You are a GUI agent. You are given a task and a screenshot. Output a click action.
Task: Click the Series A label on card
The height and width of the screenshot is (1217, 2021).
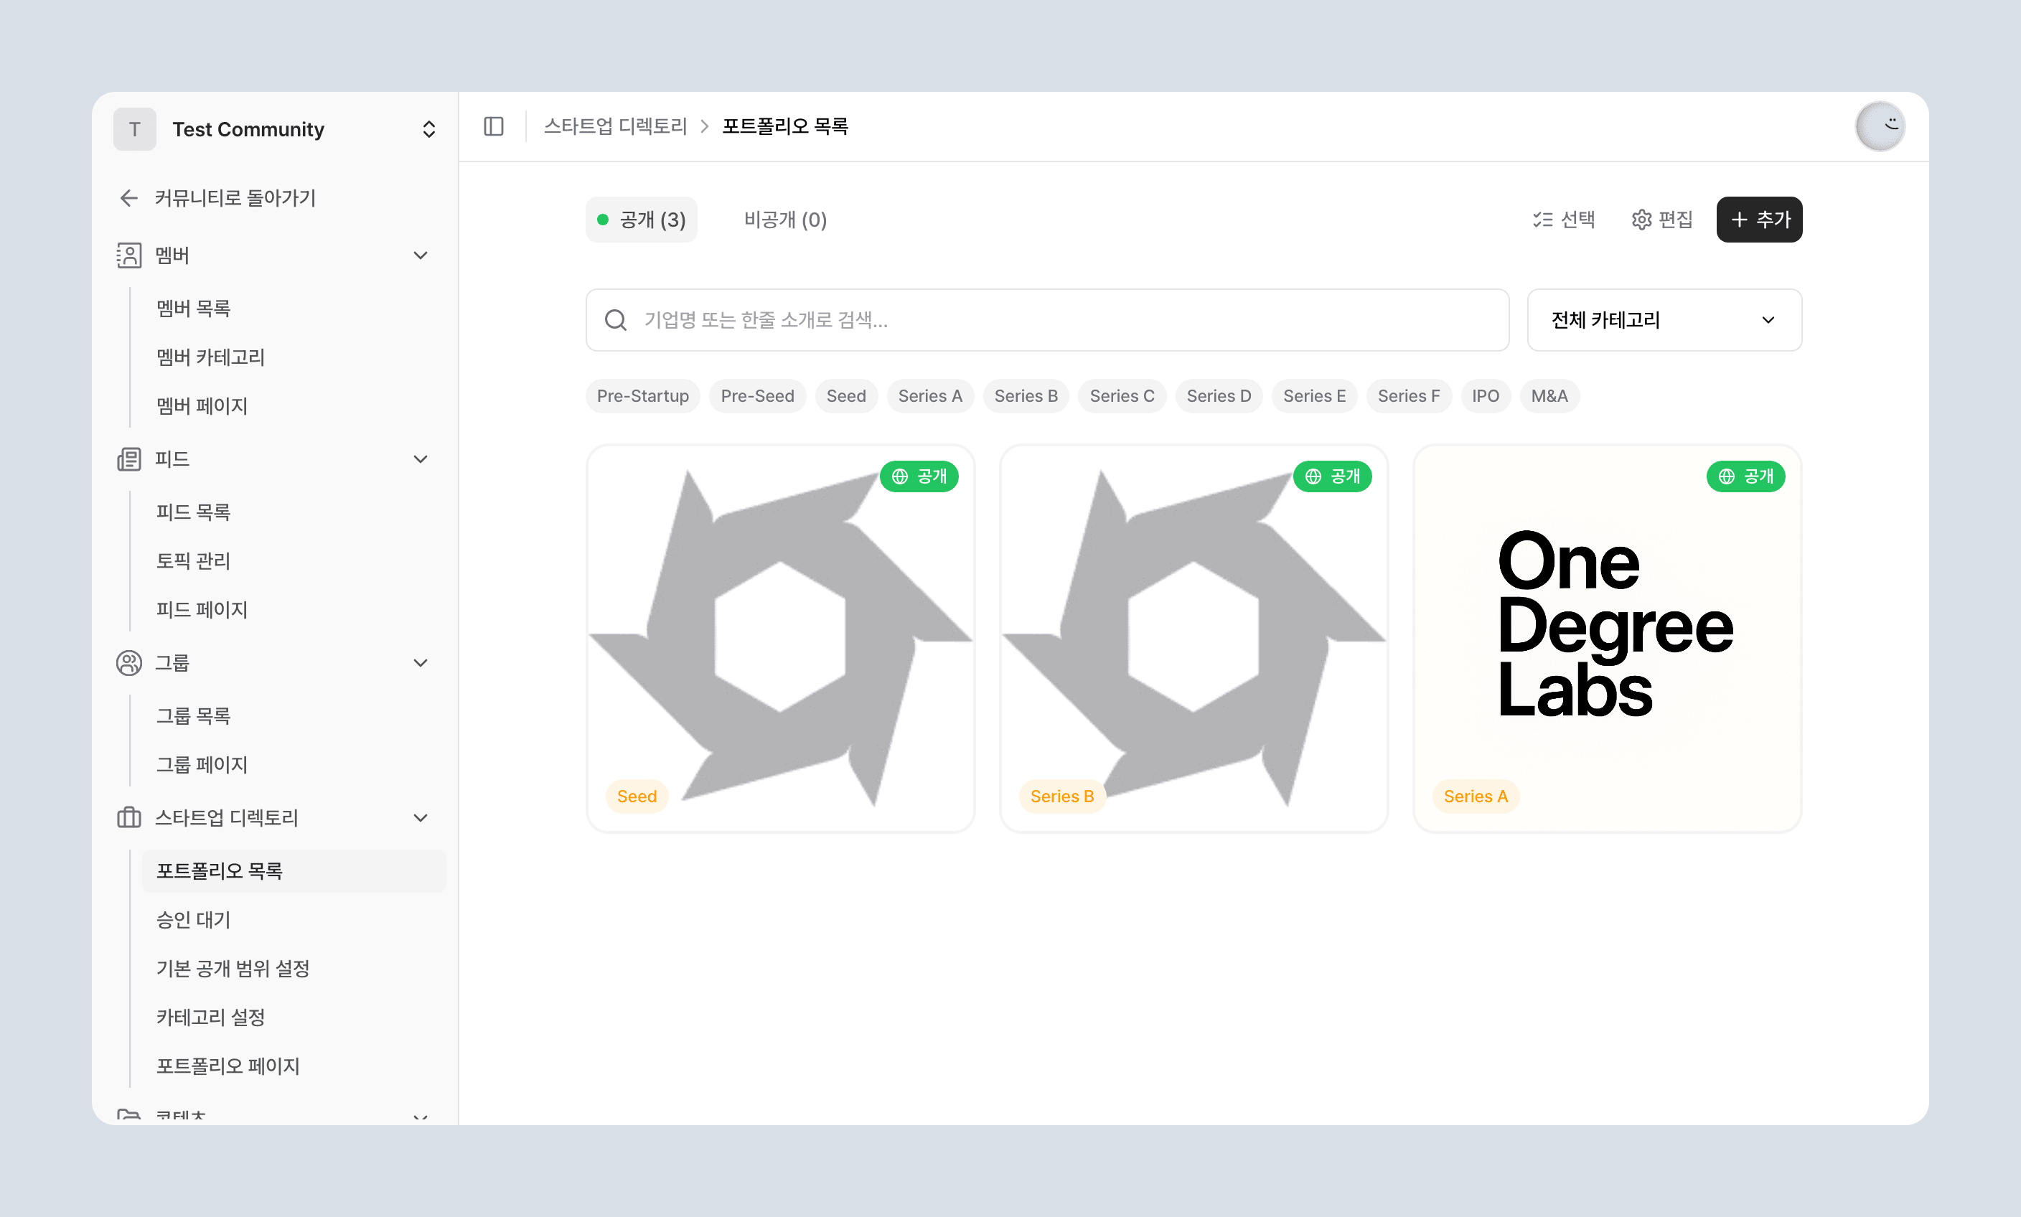1476,797
